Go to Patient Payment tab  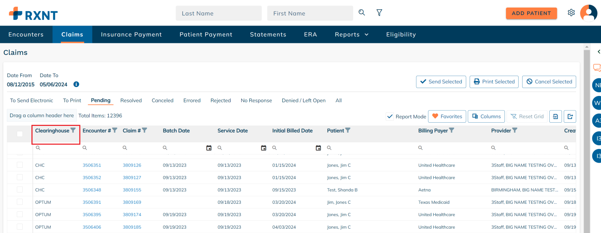tap(206, 35)
